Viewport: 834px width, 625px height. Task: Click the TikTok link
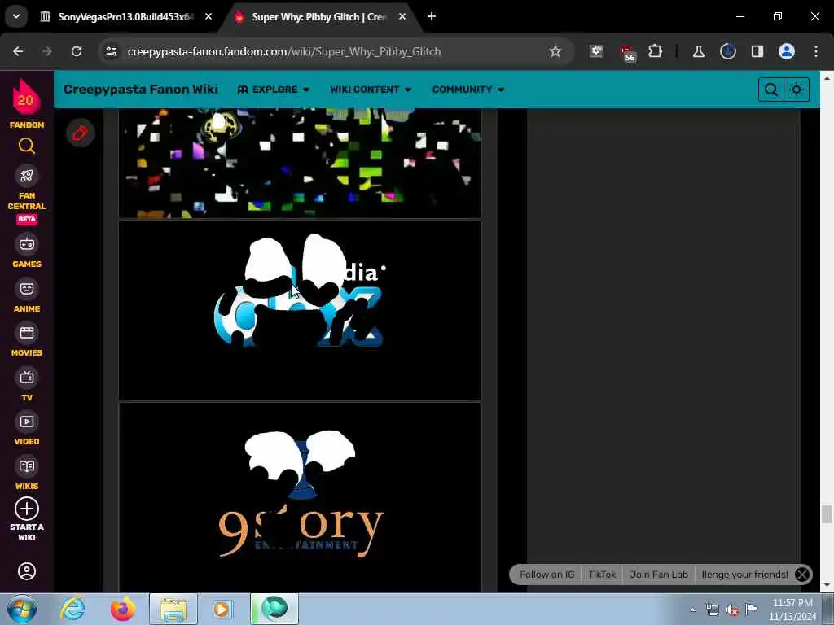tap(602, 575)
